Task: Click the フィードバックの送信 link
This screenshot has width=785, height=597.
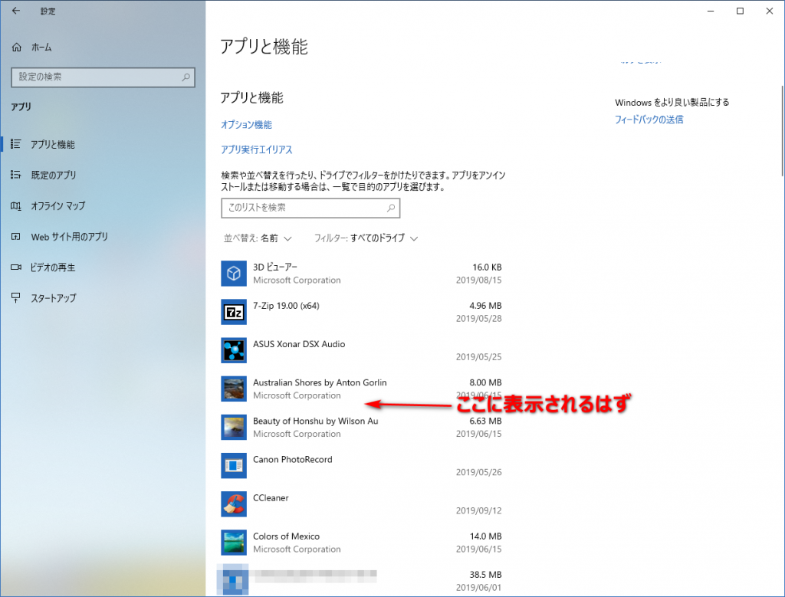Action: 649,120
